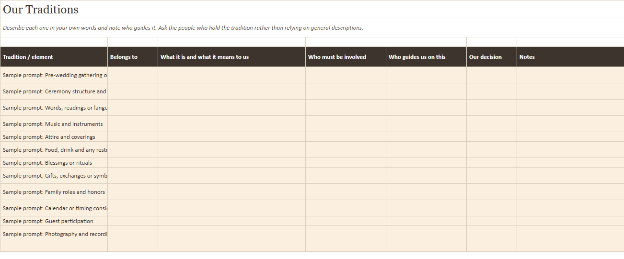Click 'Notes' cell in Guest participation row
This screenshot has height=259, width=624.
pos(570,221)
